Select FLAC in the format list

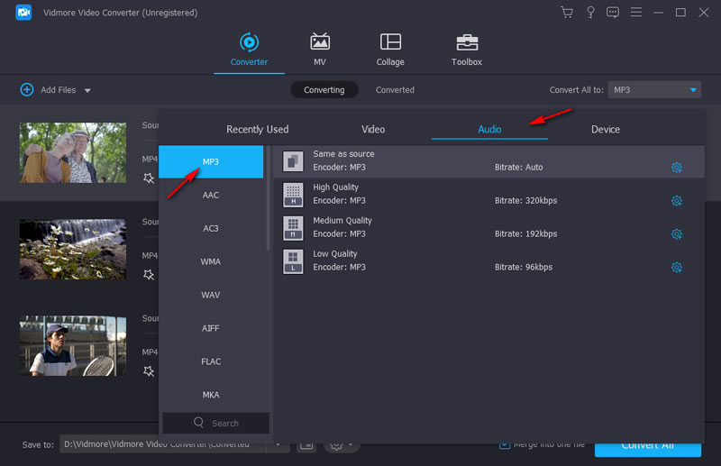tap(211, 361)
